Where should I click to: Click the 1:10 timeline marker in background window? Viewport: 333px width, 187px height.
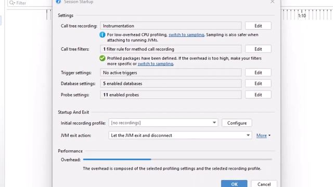[302, 16]
